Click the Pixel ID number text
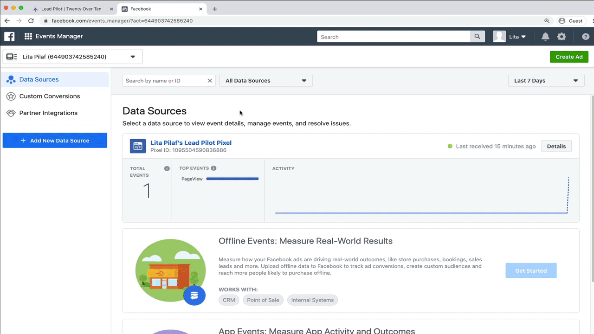594x334 pixels. coord(188,150)
